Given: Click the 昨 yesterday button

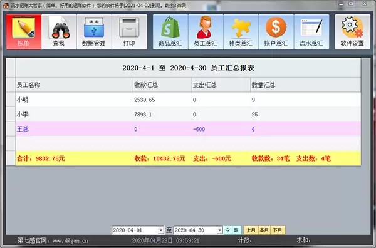Looking at the screenshot, I should tap(236, 230).
